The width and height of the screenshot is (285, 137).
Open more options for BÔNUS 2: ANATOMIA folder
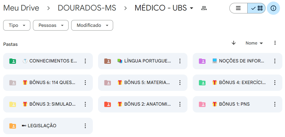click(x=180, y=104)
